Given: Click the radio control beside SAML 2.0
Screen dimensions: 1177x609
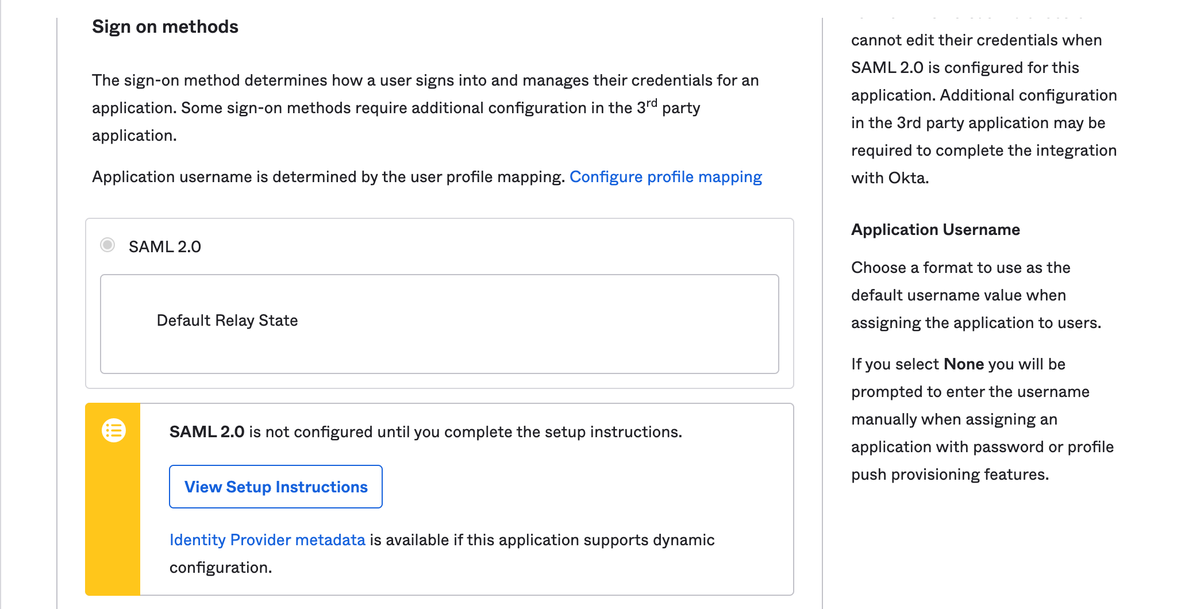Looking at the screenshot, I should 107,245.
